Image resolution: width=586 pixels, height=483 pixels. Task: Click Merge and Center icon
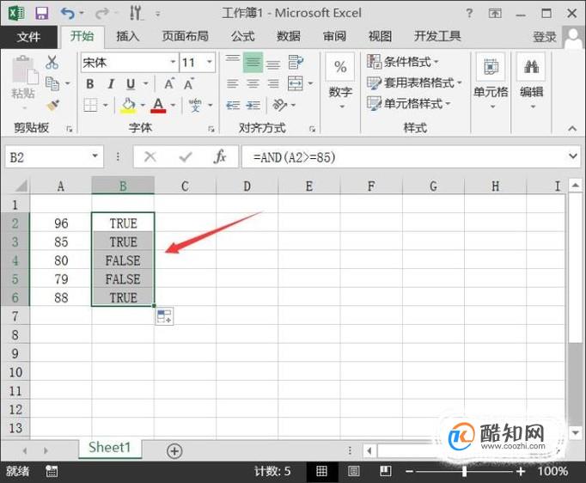coord(296,83)
